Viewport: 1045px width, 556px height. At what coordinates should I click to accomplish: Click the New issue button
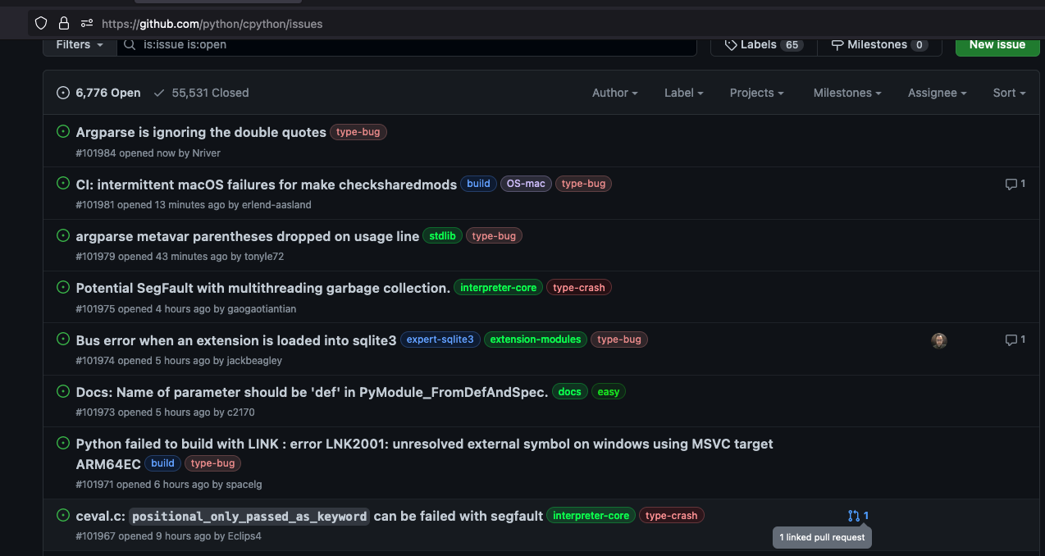(997, 44)
